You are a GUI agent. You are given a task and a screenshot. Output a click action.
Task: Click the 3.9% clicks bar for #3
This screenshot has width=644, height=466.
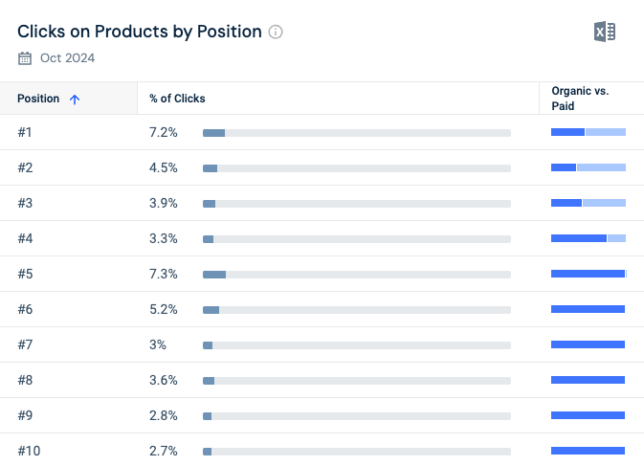(356, 203)
